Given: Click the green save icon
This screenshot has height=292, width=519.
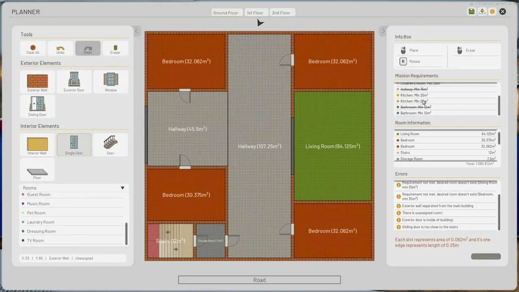Looking at the screenshot, I should pyautogui.click(x=472, y=11).
